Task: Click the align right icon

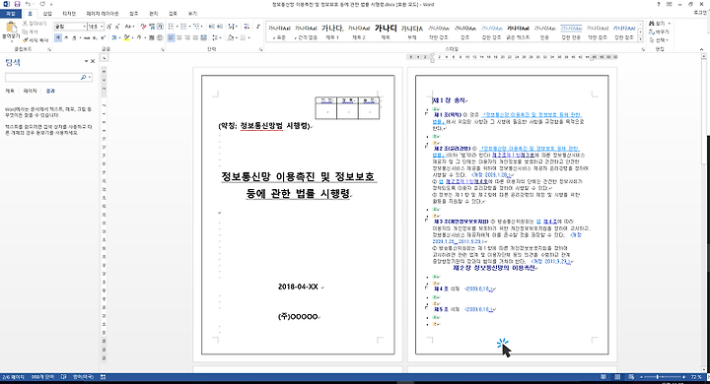Action: click(x=187, y=37)
